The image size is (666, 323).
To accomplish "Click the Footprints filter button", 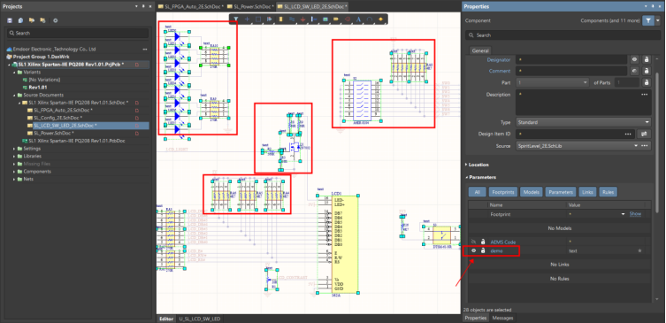I will [503, 192].
